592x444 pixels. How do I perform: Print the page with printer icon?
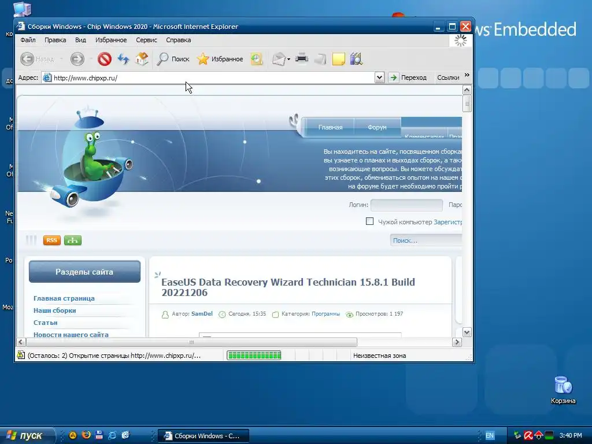click(302, 59)
